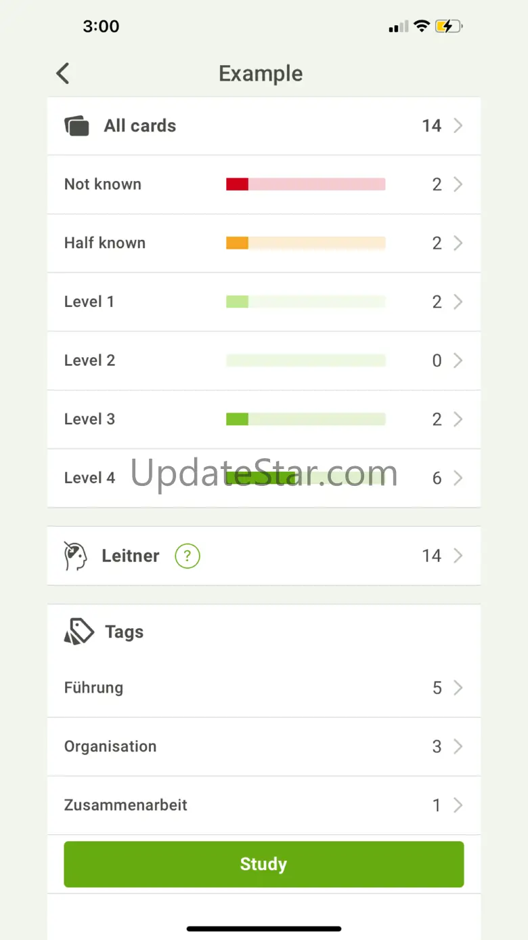Open the Führung tag
Image resolution: width=528 pixels, height=940 pixels.
coord(94,688)
